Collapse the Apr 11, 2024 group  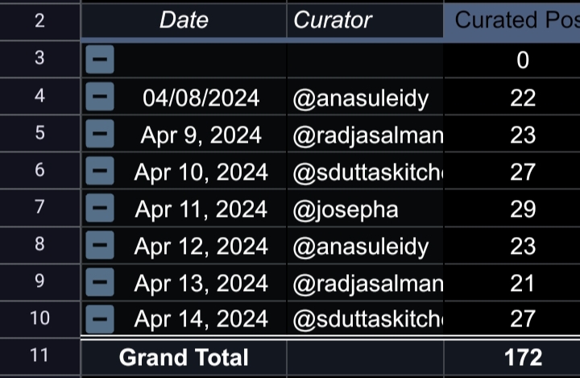tap(100, 208)
